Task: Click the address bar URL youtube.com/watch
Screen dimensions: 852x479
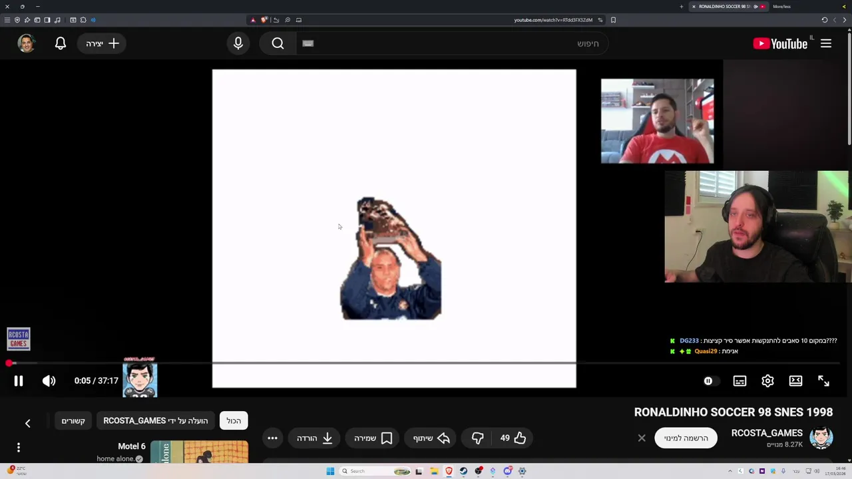Action: coord(552,20)
